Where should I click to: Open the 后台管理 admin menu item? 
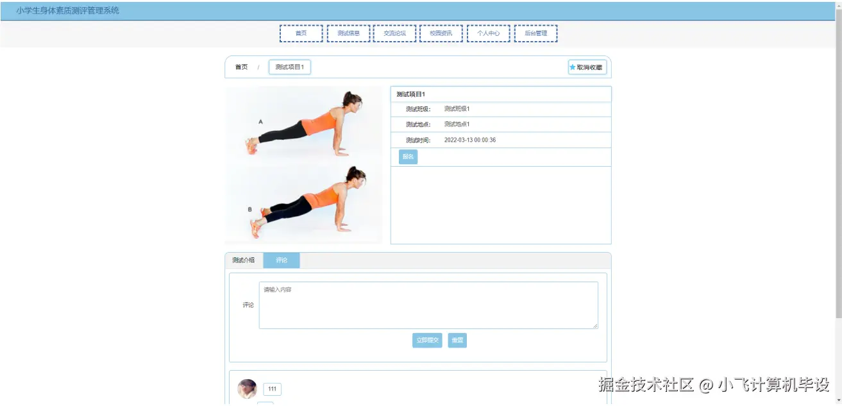click(535, 33)
